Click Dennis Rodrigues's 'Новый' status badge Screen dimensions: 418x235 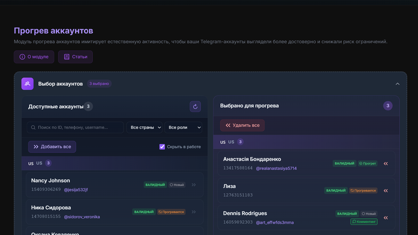(x=369, y=214)
